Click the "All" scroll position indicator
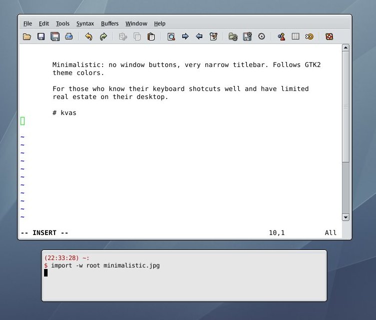The width and height of the screenshot is (376, 320). point(330,233)
